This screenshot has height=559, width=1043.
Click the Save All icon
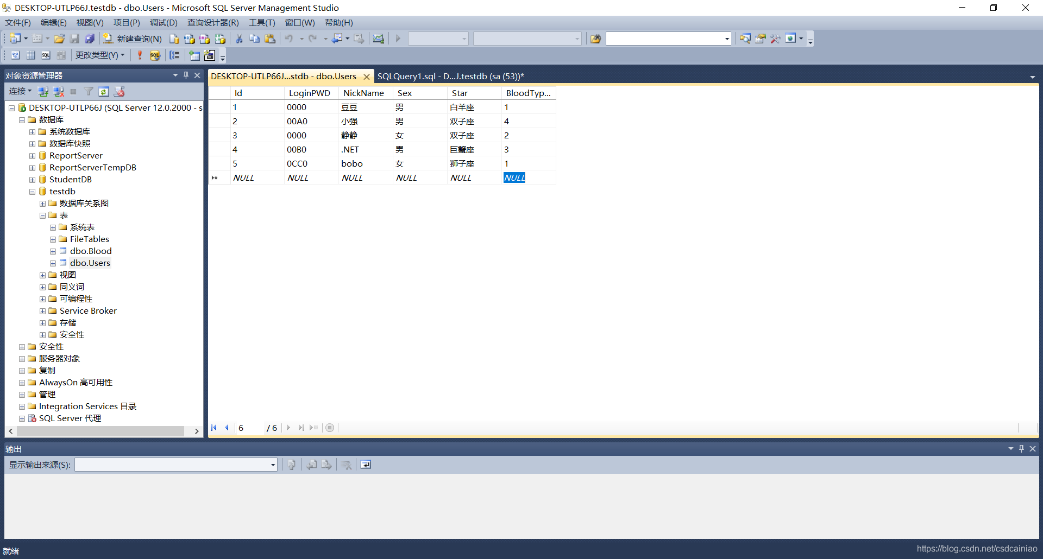point(90,39)
